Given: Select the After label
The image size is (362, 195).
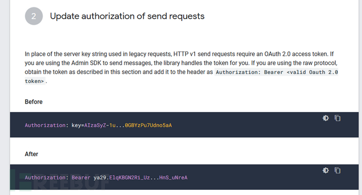Looking at the screenshot, I should [31, 154].
